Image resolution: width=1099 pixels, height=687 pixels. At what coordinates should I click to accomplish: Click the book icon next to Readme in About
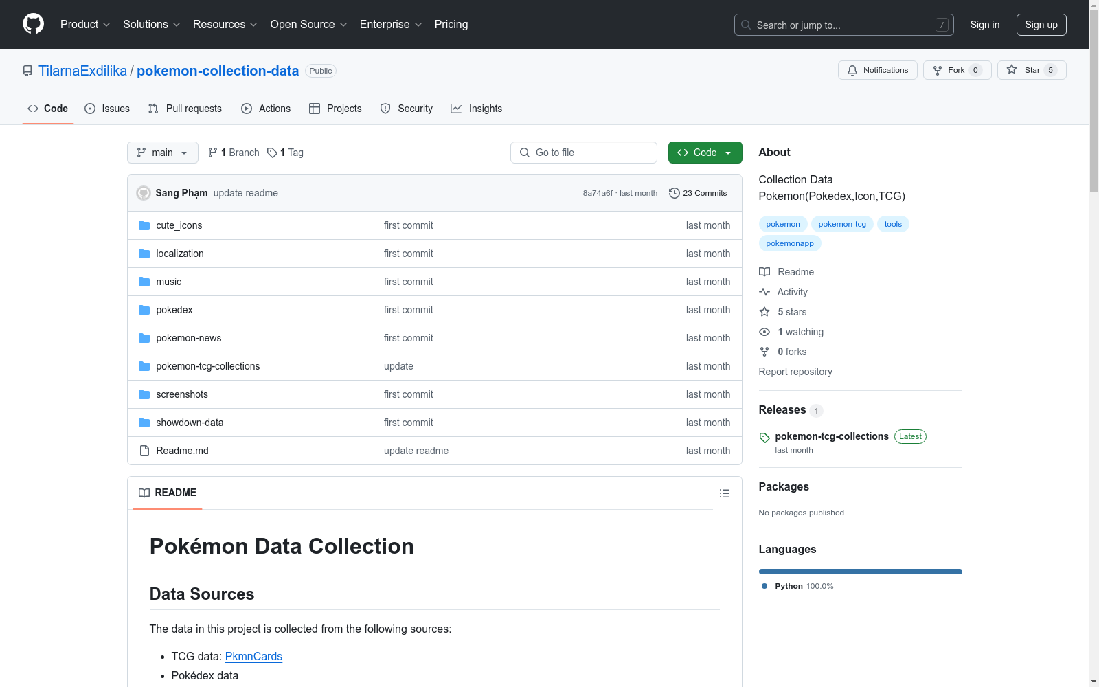click(x=764, y=272)
